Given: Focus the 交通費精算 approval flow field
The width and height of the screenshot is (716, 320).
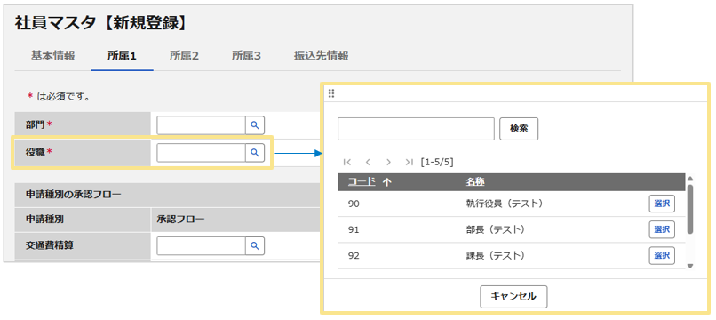Looking at the screenshot, I should pyautogui.click(x=202, y=246).
